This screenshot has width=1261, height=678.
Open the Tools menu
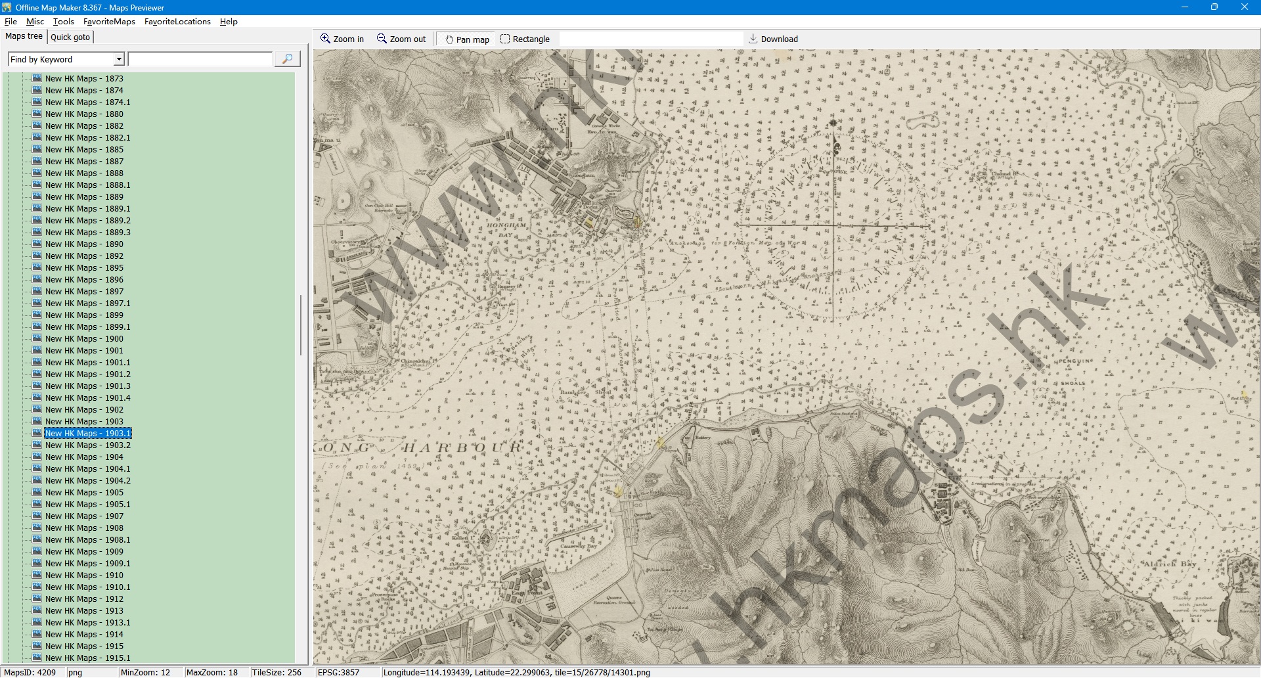(63, 22)
